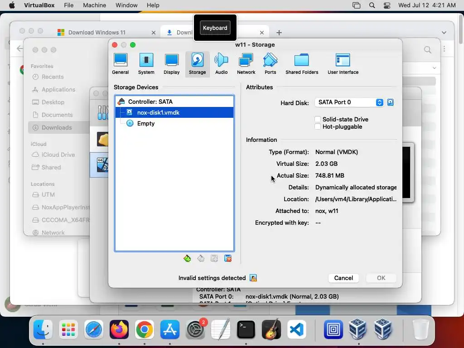Open the Apple menu
Image resolution: width=464 pixels, height=348 pixels.
(12, 5)
